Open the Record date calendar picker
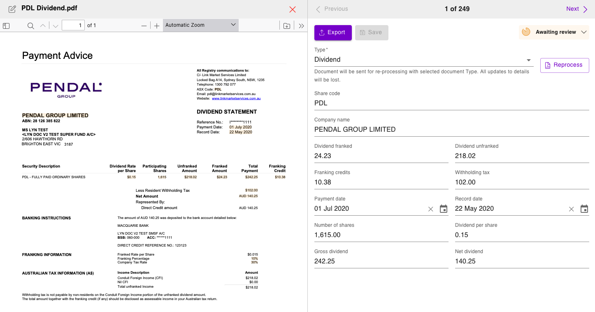 click(x=584, y=209)
